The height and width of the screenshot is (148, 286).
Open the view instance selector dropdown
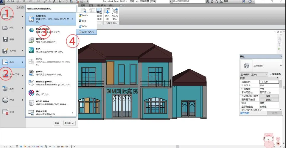266,74
